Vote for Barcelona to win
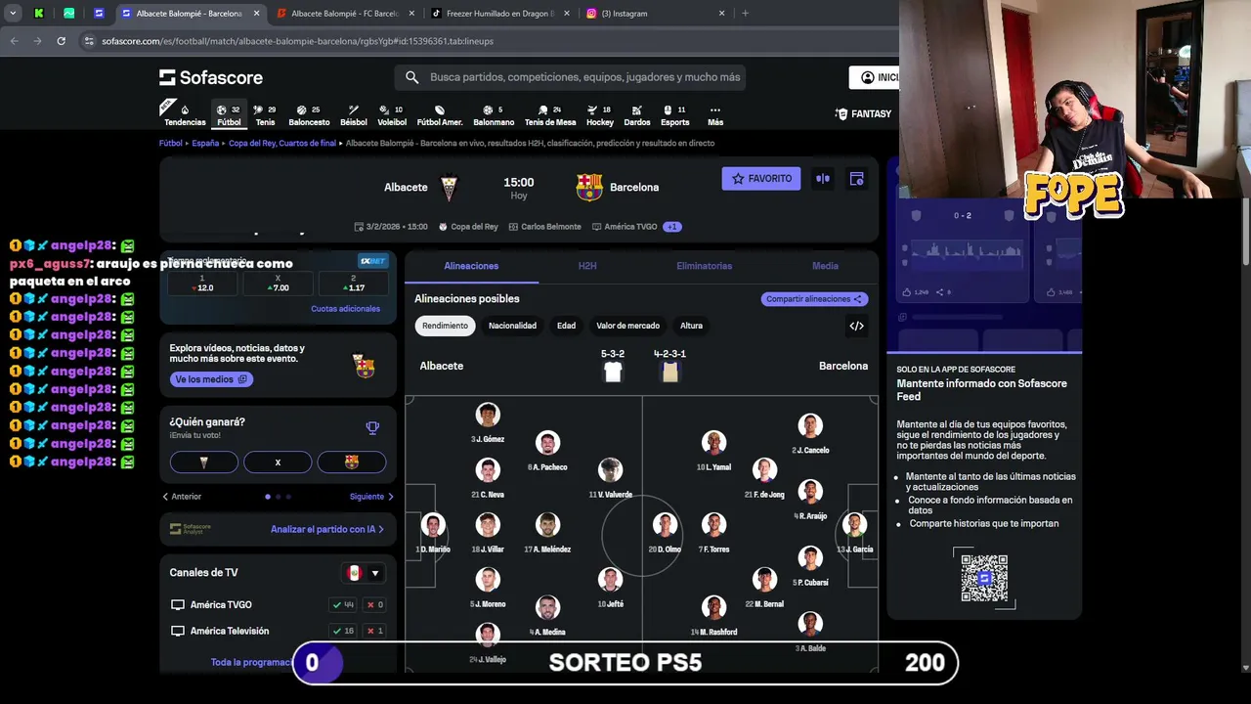 coord(352,462)
